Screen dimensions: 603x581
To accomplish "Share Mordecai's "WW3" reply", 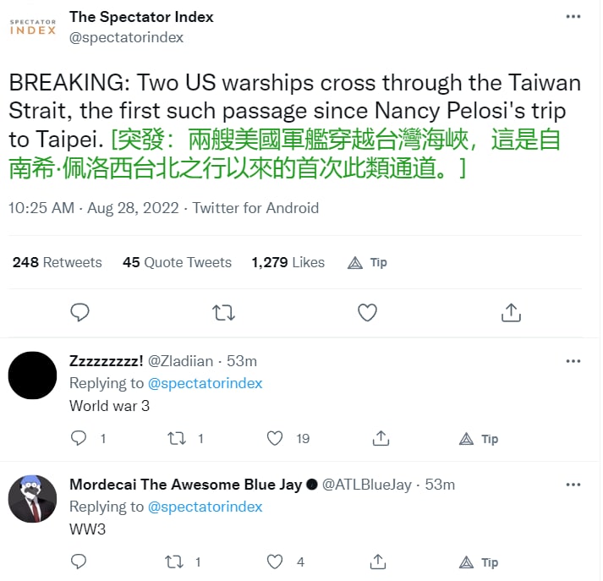I will point(381,562).
